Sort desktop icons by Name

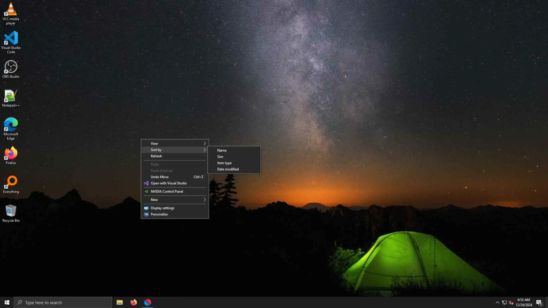222,150
